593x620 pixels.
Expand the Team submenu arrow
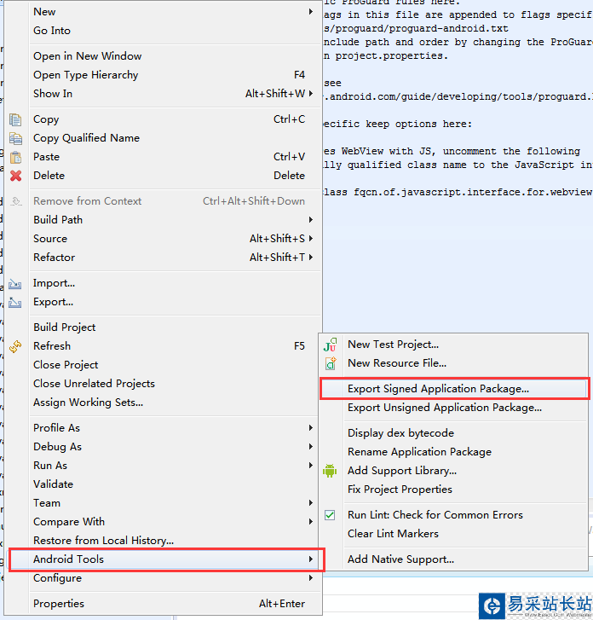tap(311, 503)
